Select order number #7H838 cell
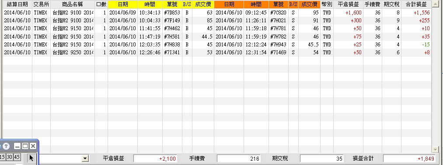Viewport: 443px width, 165px height. 172,45
